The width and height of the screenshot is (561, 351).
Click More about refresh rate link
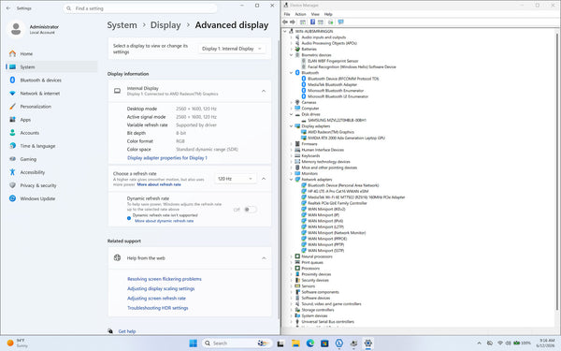click(159, 184)
